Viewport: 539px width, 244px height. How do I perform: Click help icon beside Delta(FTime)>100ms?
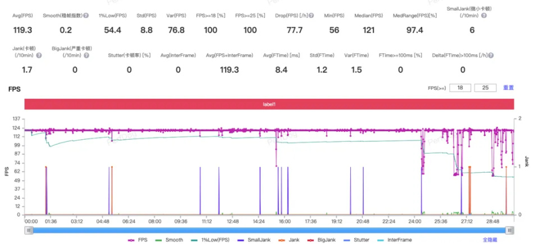click(x=491, y=56)
